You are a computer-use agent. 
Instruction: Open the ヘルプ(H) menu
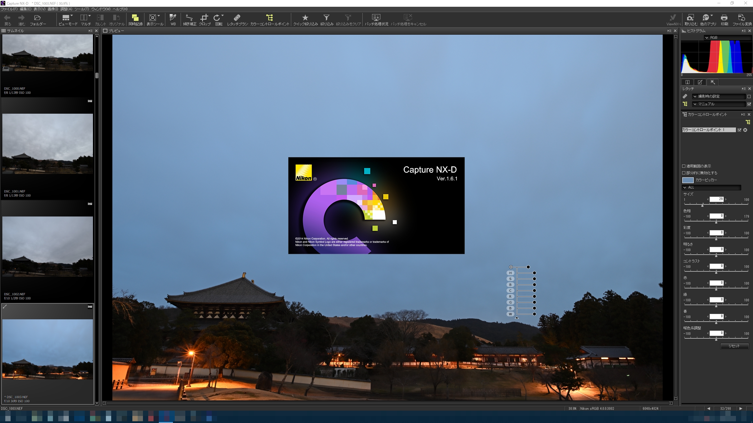(x=120, y=9)
